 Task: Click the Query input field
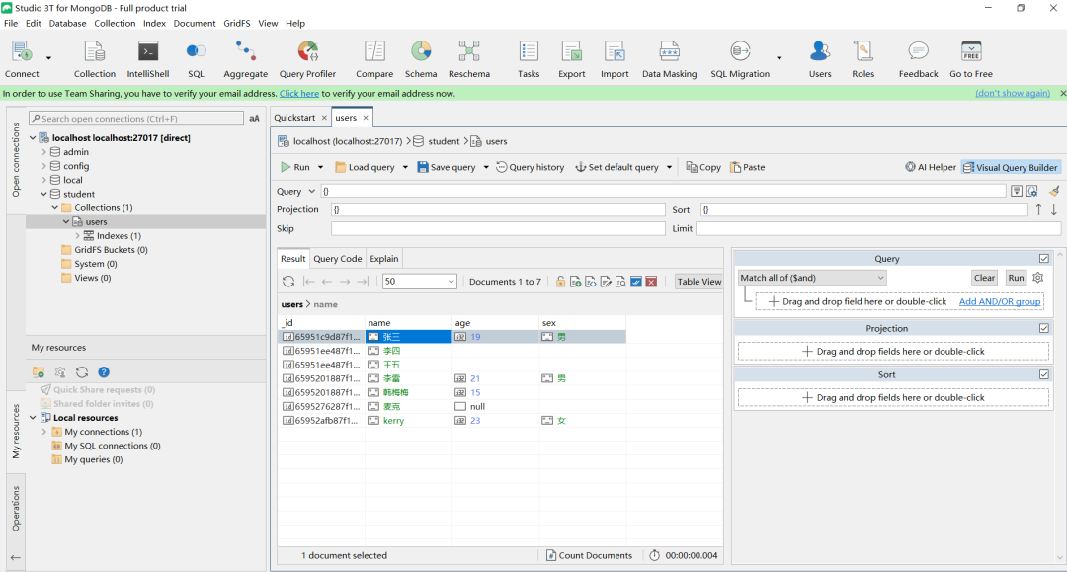coord(663,191)
